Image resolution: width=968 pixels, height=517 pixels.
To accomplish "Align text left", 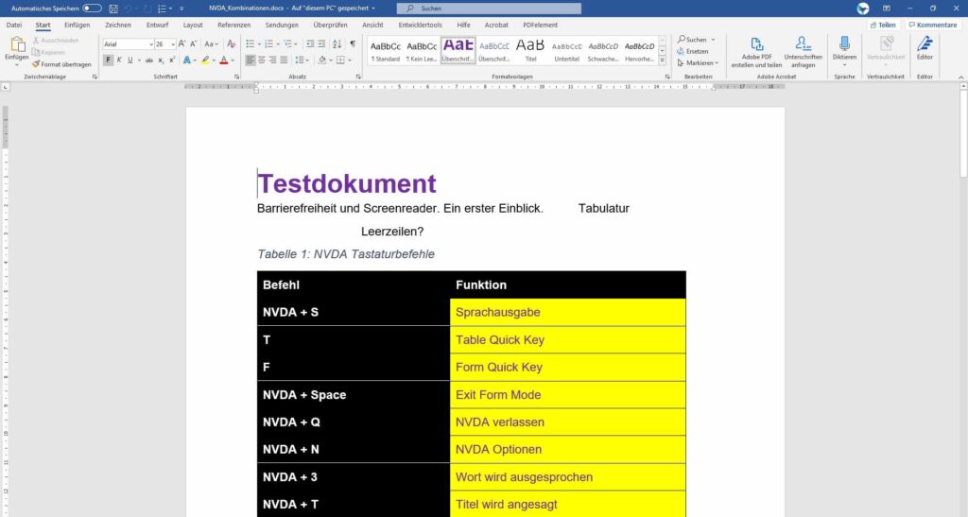I will click(x=250, y=60).
